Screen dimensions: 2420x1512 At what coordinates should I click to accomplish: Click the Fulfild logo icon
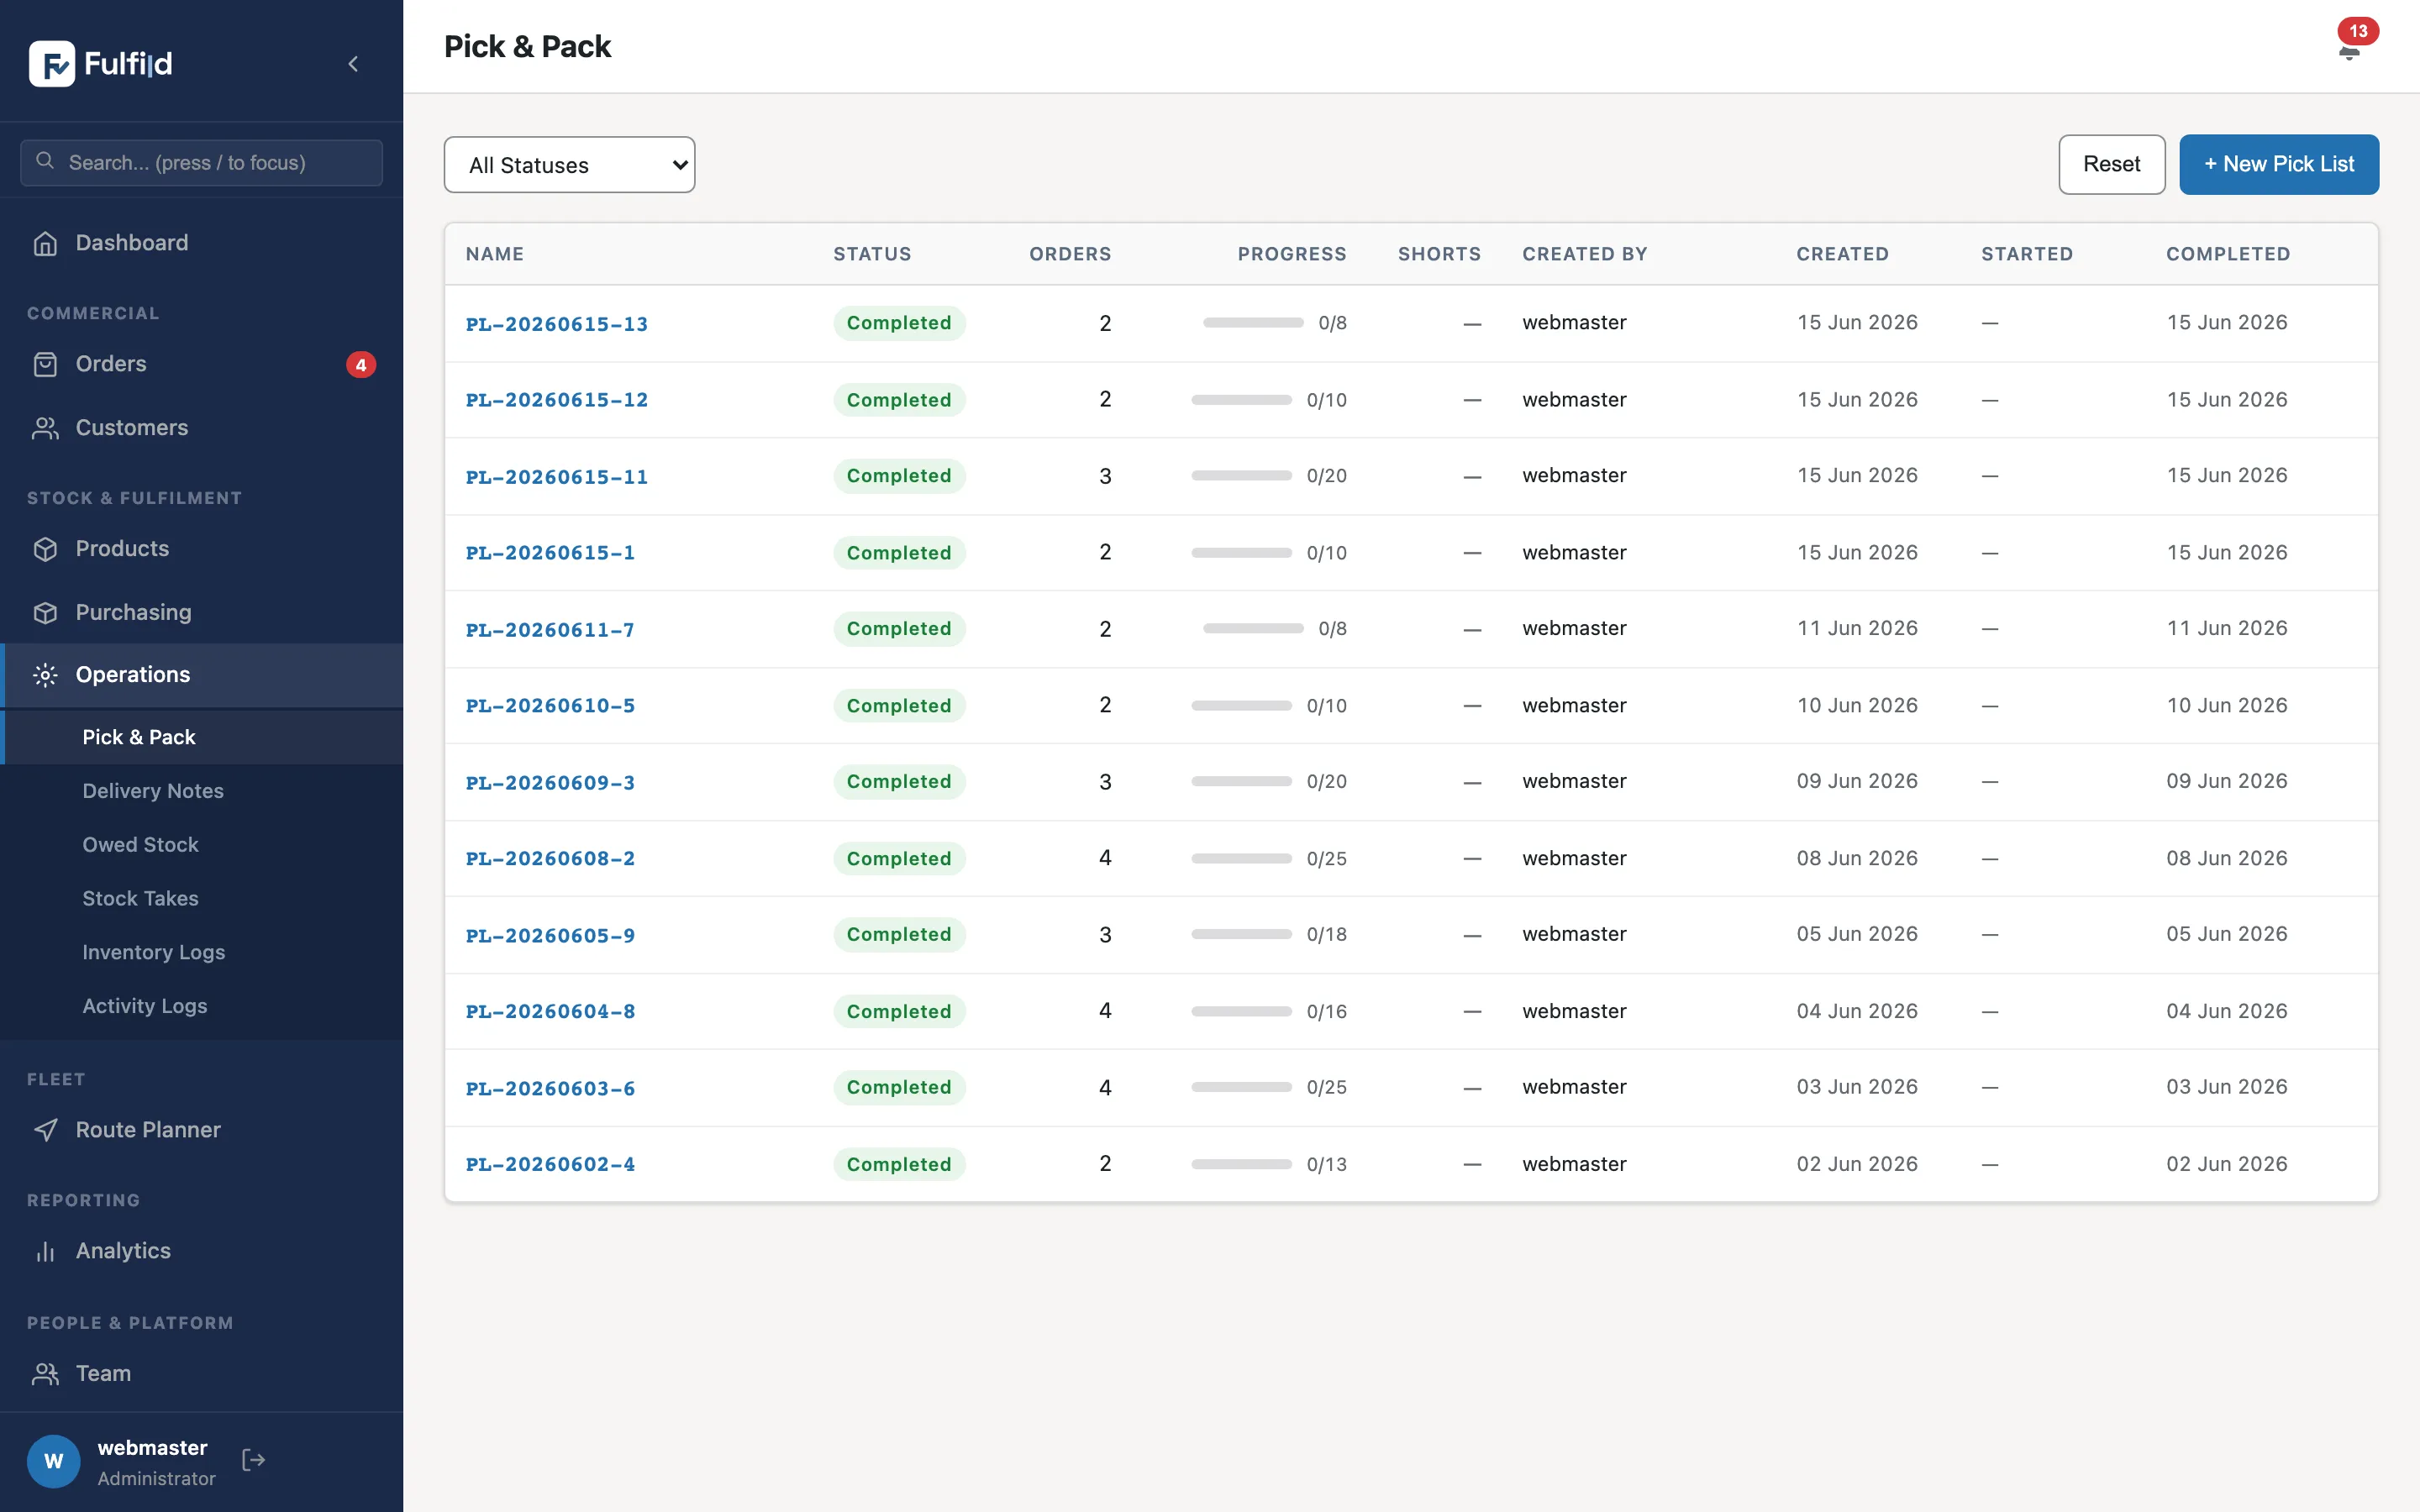pos(52,64)
